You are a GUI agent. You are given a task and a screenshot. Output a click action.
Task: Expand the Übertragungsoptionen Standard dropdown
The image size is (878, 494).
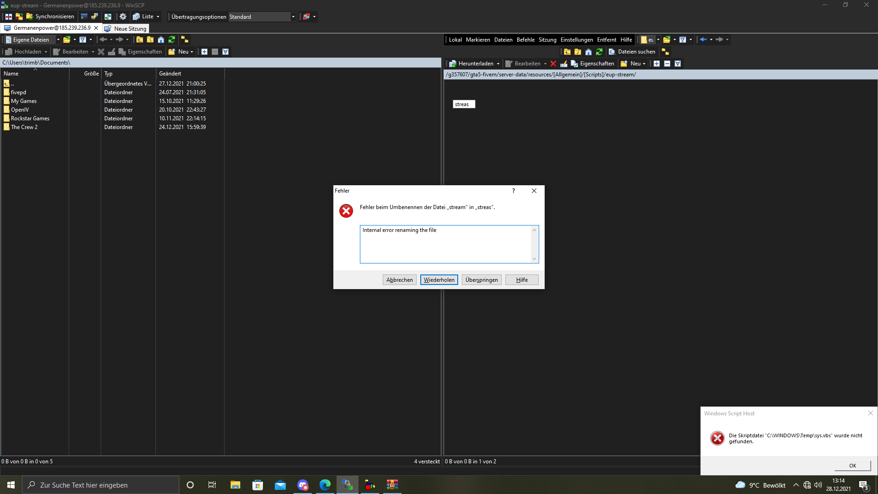[x=293, y=17]
